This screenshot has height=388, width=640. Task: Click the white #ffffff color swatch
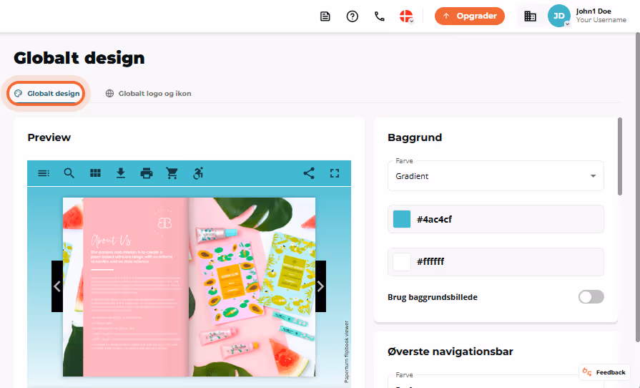point(402,262)
